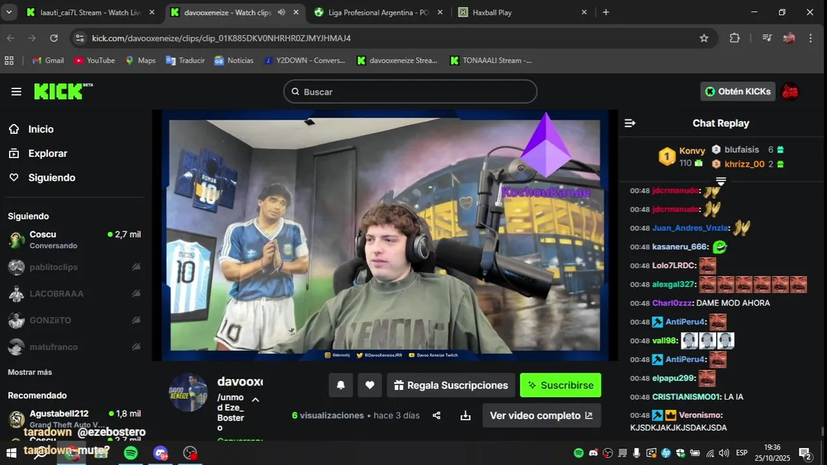Click Mostrar más in Siguiendo list
This screenshot has width=827, height=465.
point(30,372)
